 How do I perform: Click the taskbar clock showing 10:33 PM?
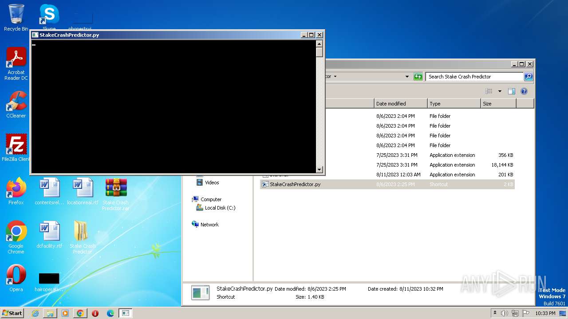[x=545, y=313]
